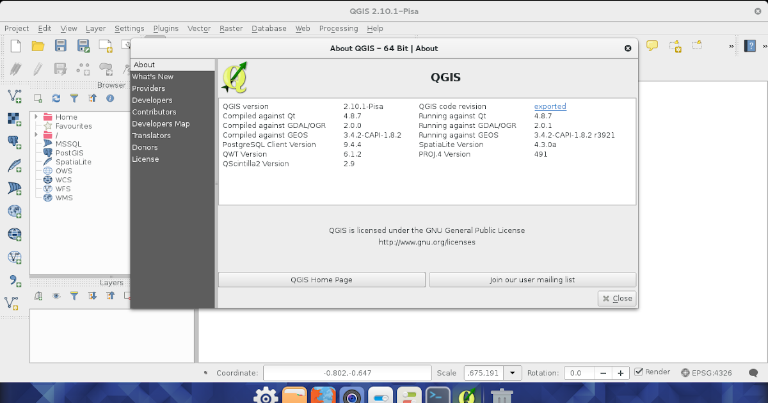Select the Add Feature points icon
This screenshot has height=403, width=768.
pos(83,68)
